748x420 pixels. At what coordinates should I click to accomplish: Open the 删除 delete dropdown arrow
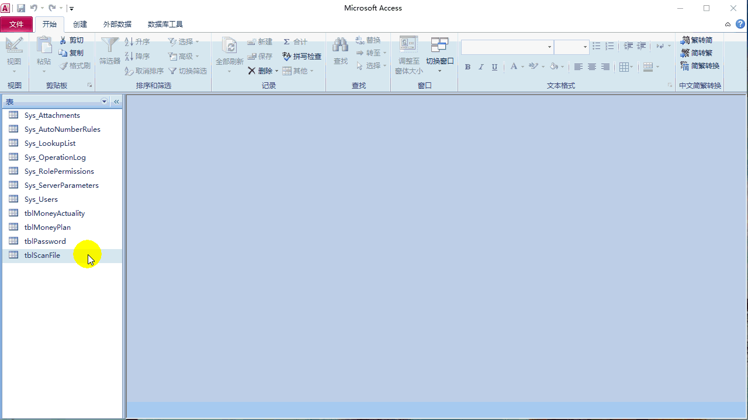pos(277,71)
